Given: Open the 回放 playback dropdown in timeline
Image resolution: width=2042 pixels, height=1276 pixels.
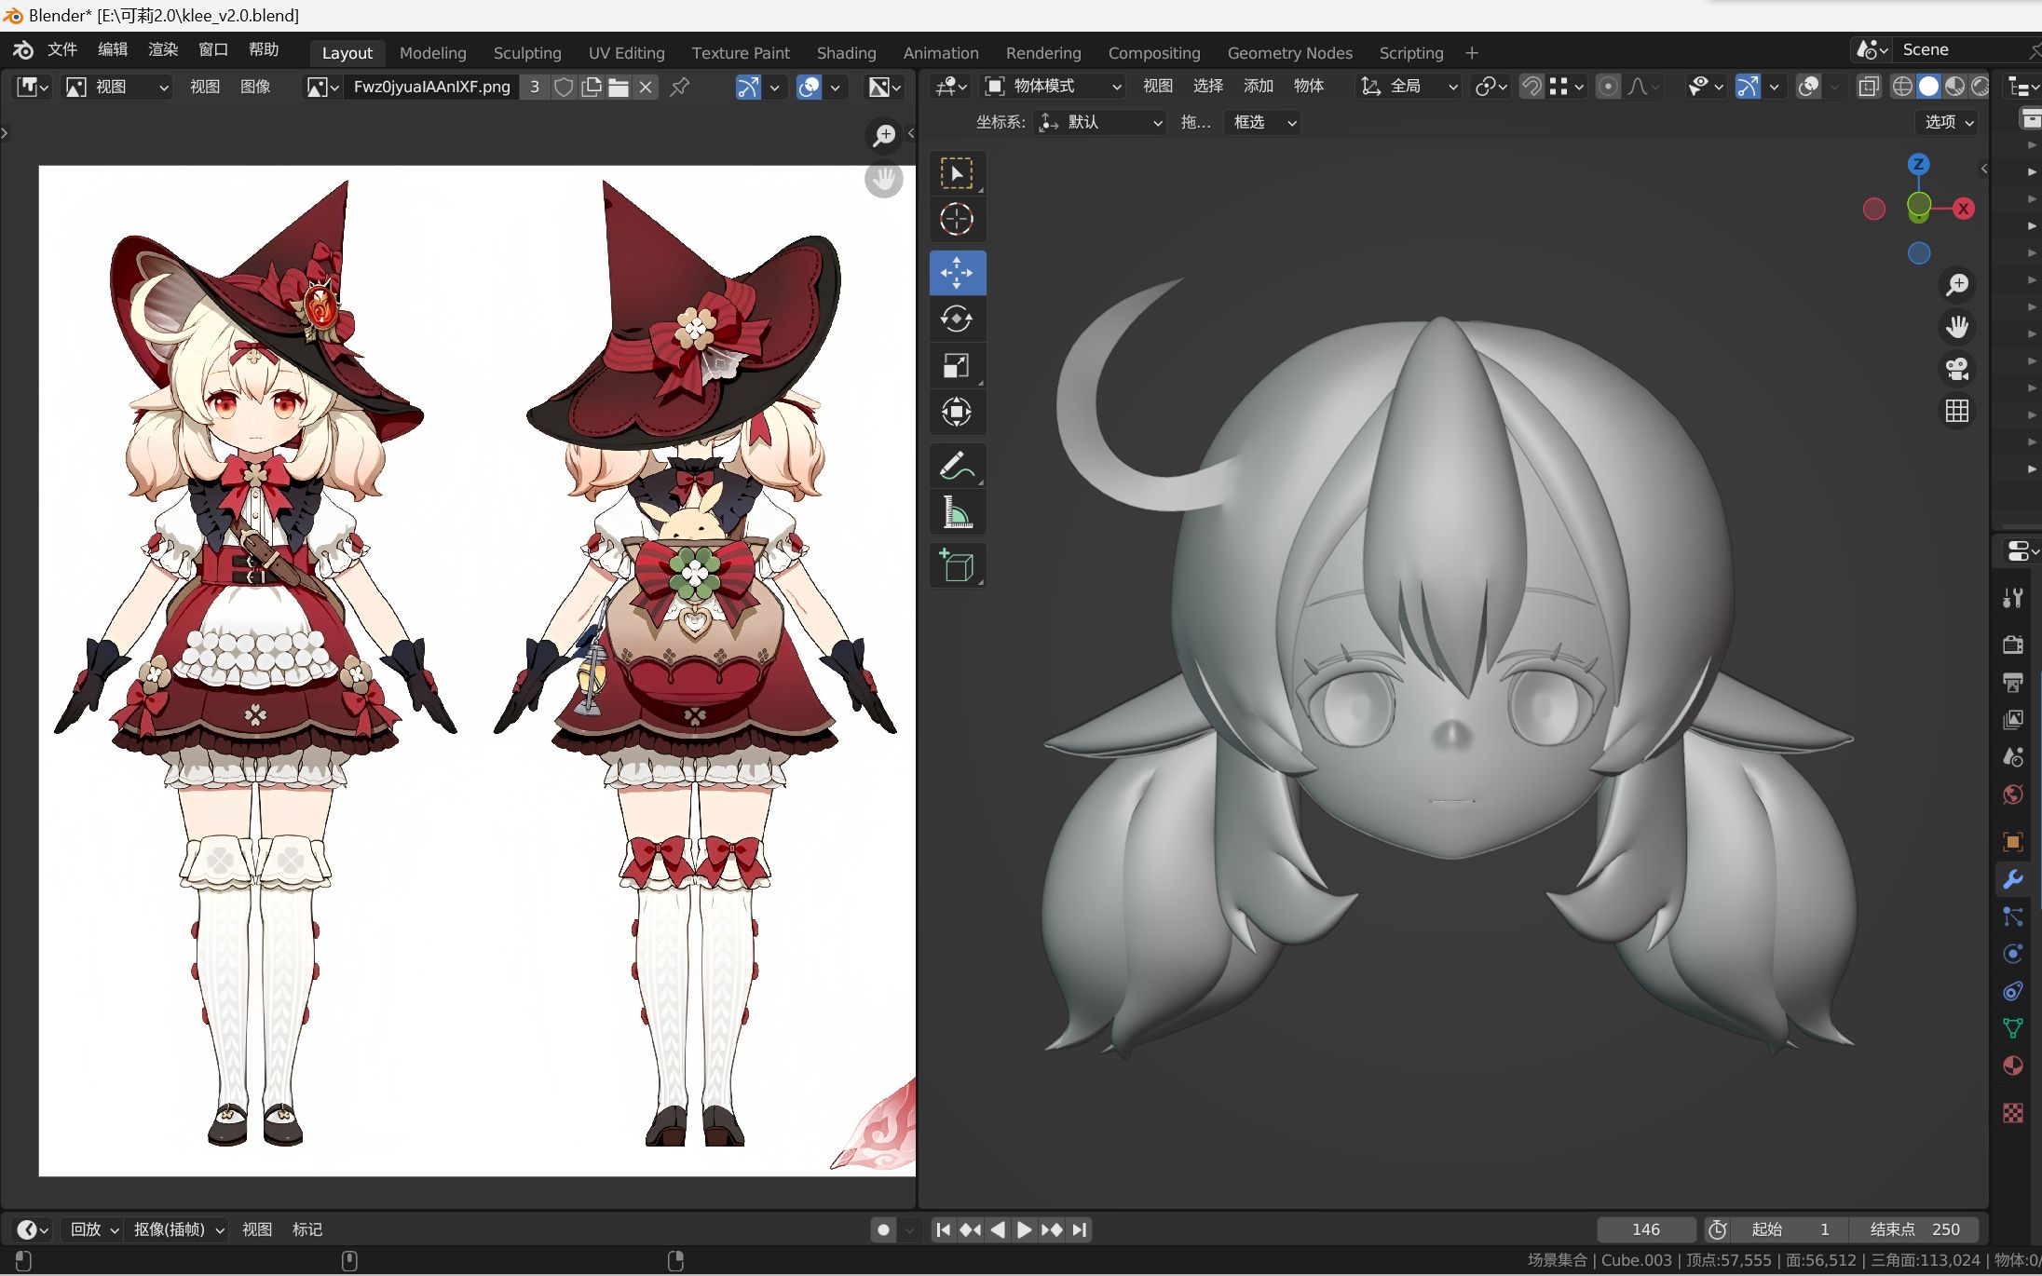Looking at the screenshot, I should click(x=93, y=1229).
